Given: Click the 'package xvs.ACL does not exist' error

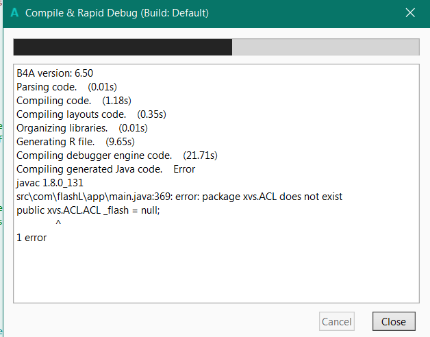Looking at the screenshot, I should 274,197.
